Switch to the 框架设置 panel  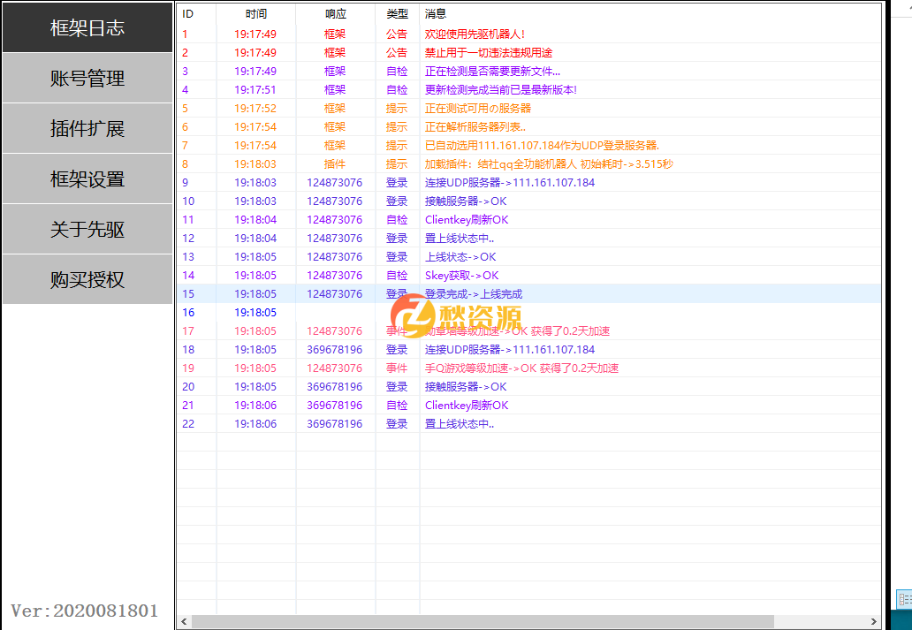86,178
